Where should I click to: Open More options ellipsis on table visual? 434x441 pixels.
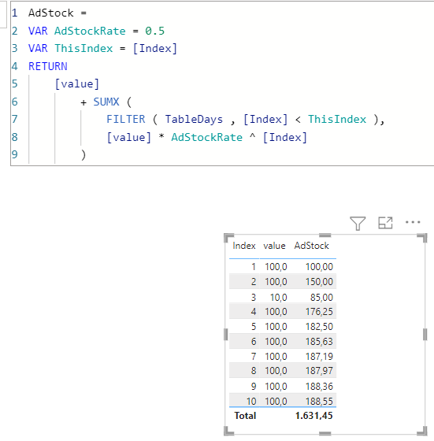413,222
